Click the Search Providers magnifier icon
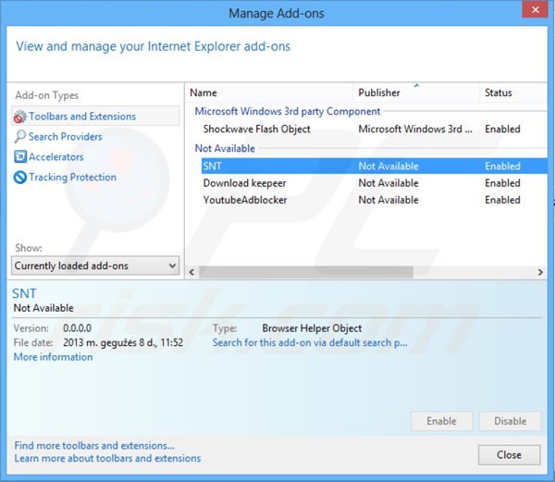This screenshot has height=482, width=555. point(20,137)
